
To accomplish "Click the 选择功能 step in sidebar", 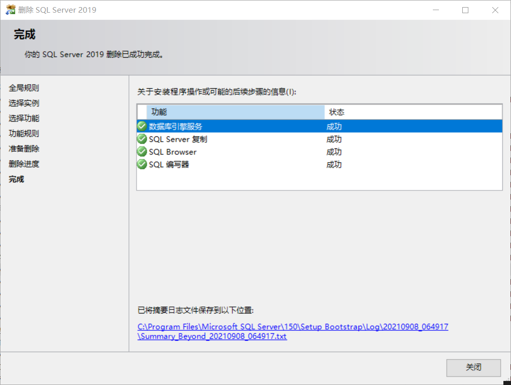I will click(x=24, y=118).
